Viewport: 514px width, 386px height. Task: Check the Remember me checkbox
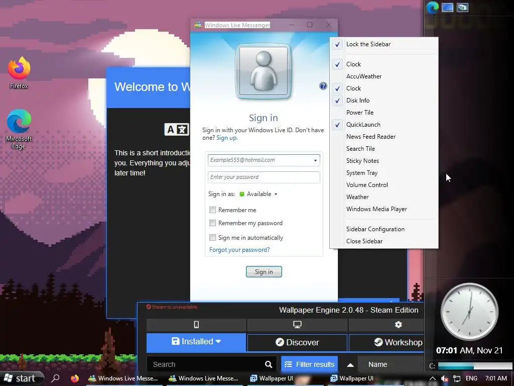[212, 210]
